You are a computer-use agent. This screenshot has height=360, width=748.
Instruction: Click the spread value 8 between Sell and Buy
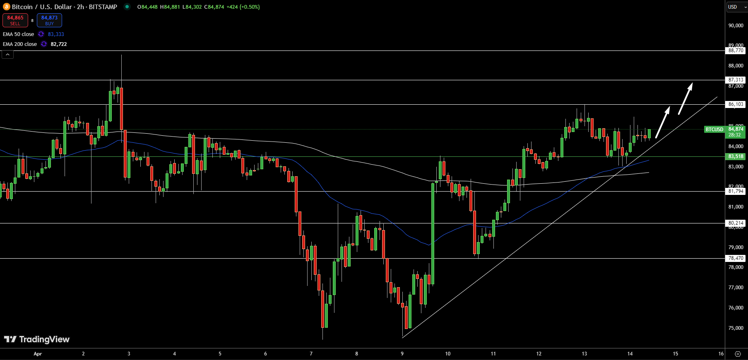tap(32, 20)
